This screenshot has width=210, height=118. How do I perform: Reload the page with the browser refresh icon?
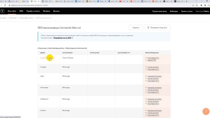click(5, 5)
